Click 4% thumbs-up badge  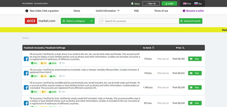(x=53, y=76)
